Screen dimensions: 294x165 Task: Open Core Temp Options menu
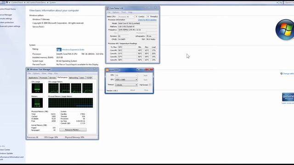coord(116,12)
